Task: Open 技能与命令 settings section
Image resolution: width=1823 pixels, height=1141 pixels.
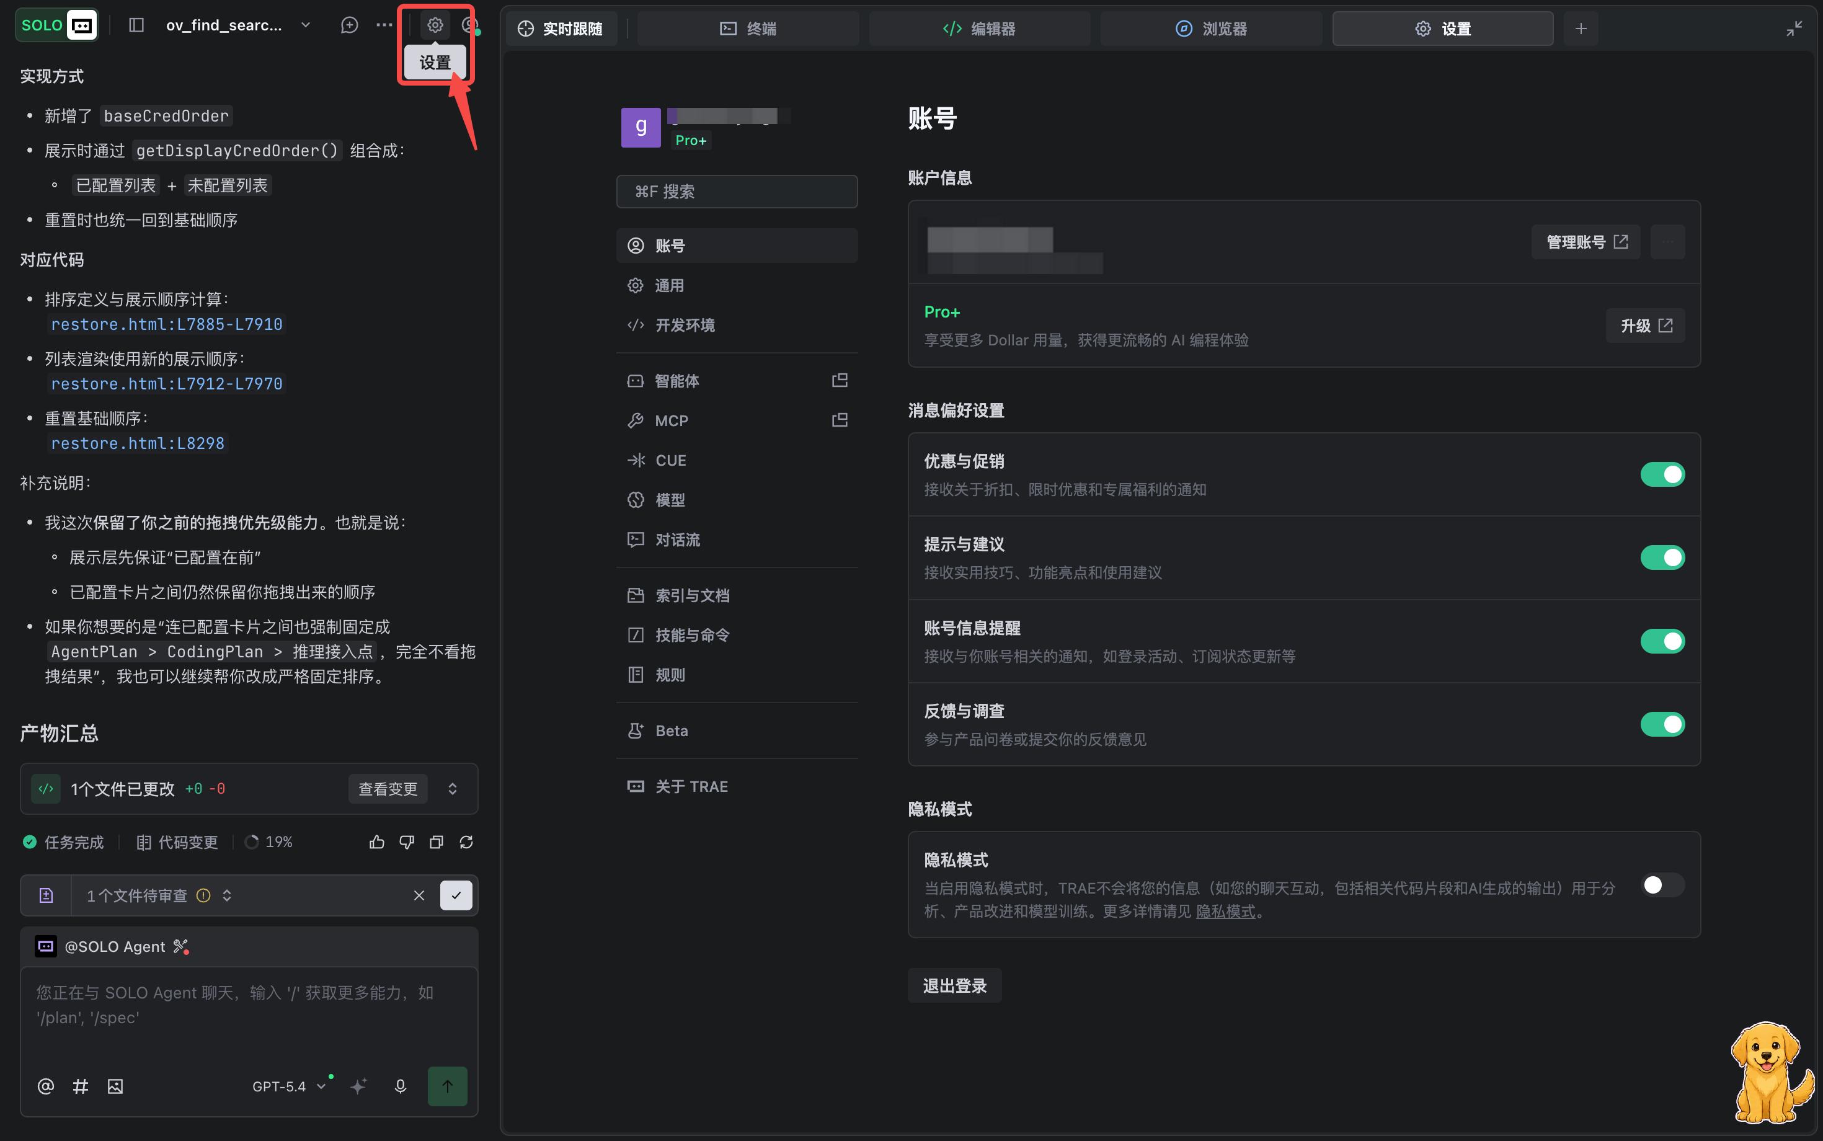Action: pyautogui.click(x=737, y=636)
